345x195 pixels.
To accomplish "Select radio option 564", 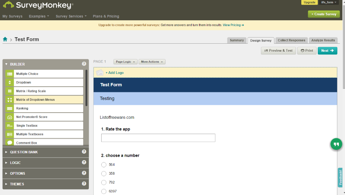I will pos(103,165).
